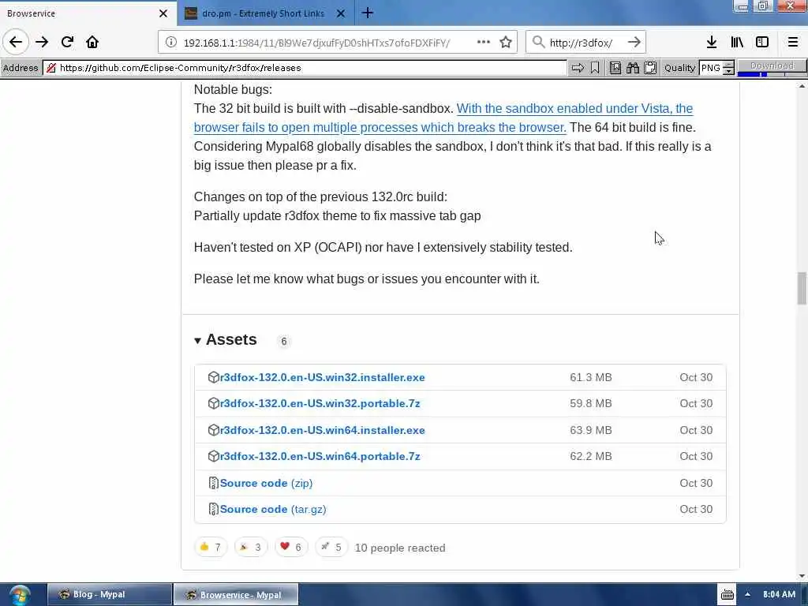Click the insecure lock icon in Address
808x606 pixels.
tap(51, 68)
